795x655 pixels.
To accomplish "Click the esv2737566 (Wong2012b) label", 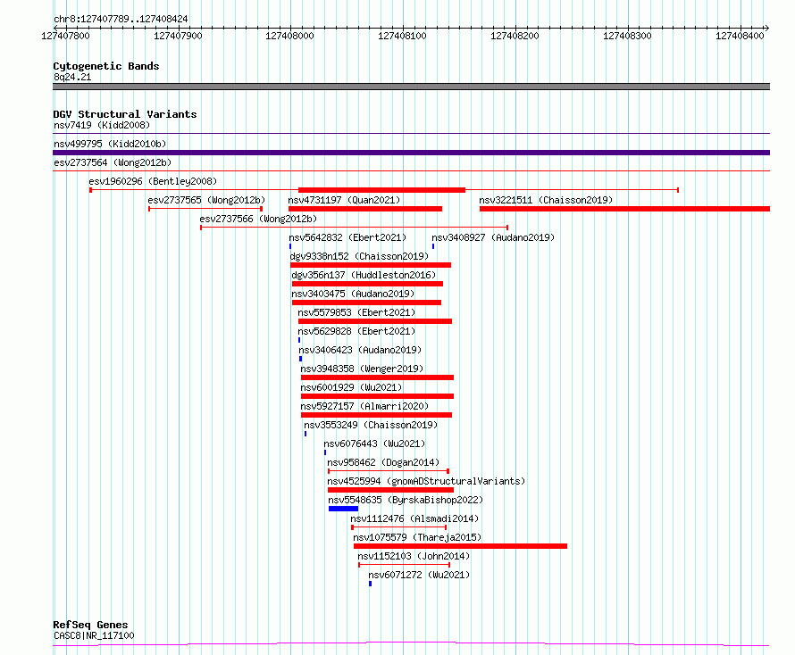I will [x=258, y=219].
